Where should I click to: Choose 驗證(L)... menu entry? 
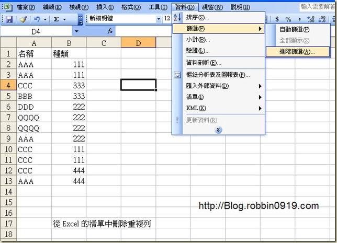point(219,51)
